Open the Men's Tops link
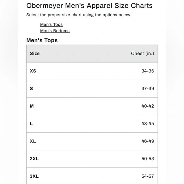This screenshot has height=184, width=184. click(51, 24)
